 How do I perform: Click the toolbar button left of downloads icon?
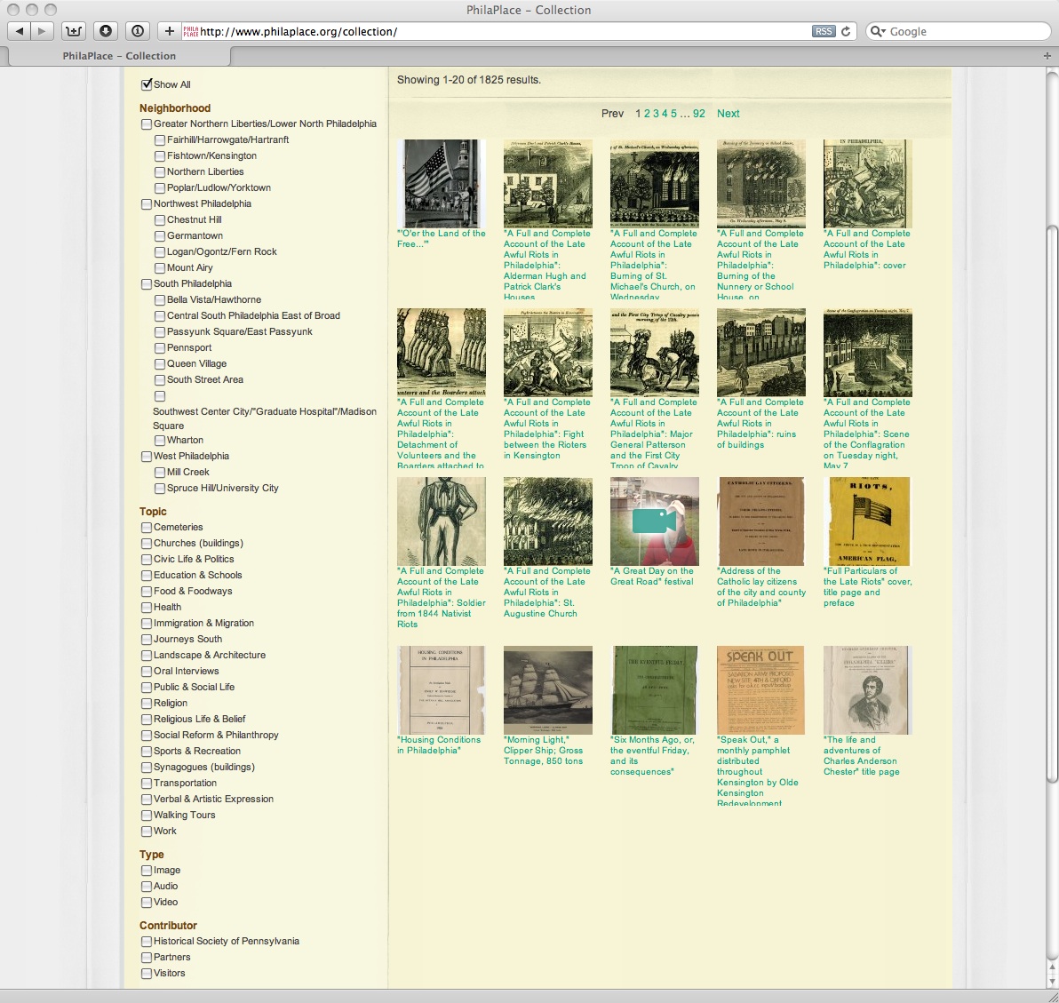tap(74, 31)
